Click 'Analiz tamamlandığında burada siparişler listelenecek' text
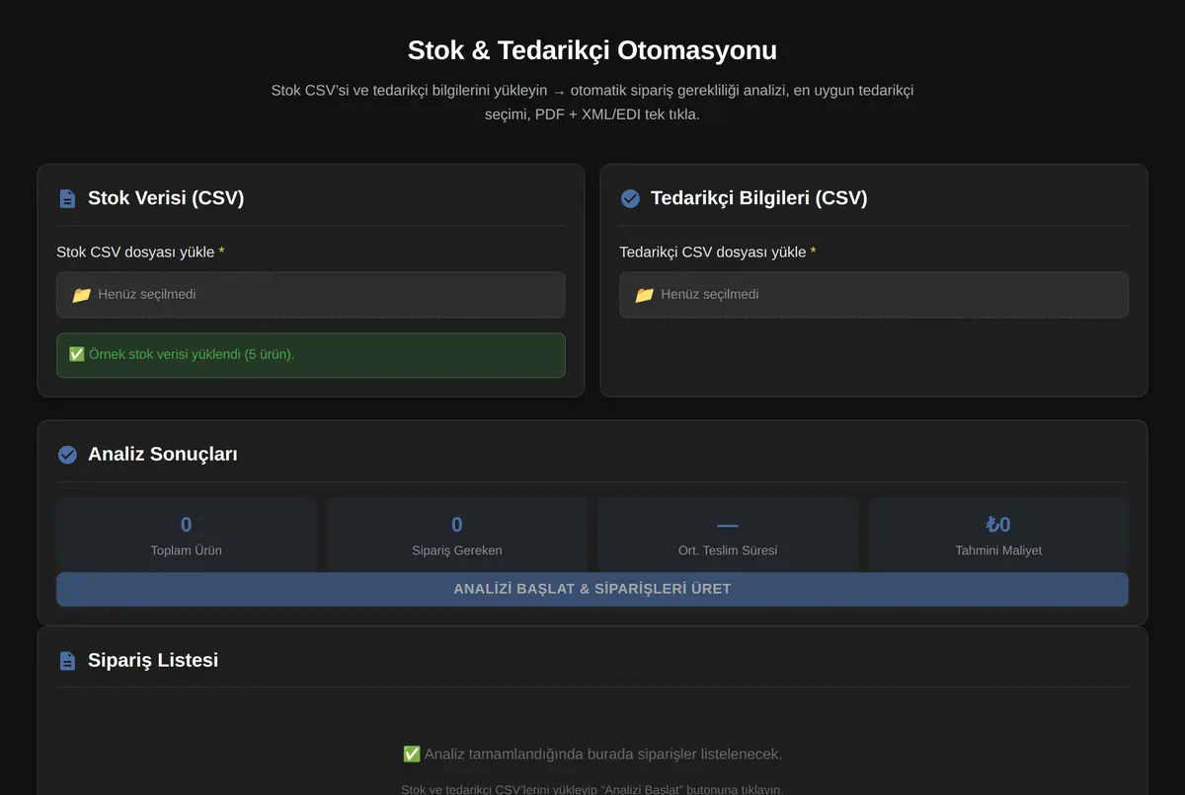Viewport: 1185px width, 795px height. click(602, 755)
